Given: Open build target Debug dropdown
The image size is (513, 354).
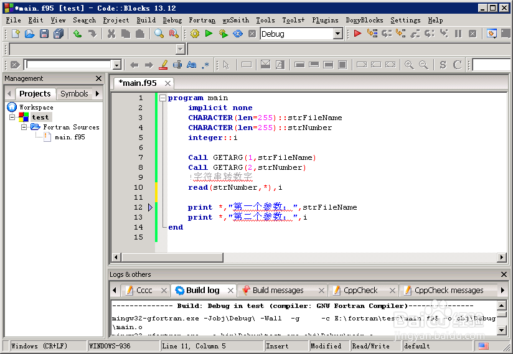Looking at the screenshot, I should click(337, 34).
